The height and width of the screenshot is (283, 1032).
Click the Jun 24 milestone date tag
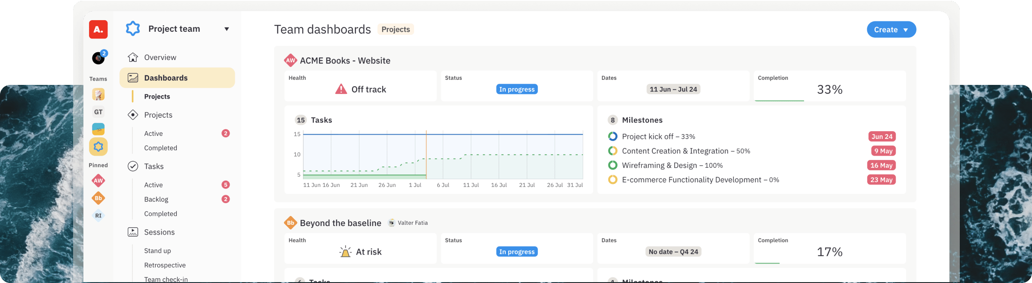882,136
